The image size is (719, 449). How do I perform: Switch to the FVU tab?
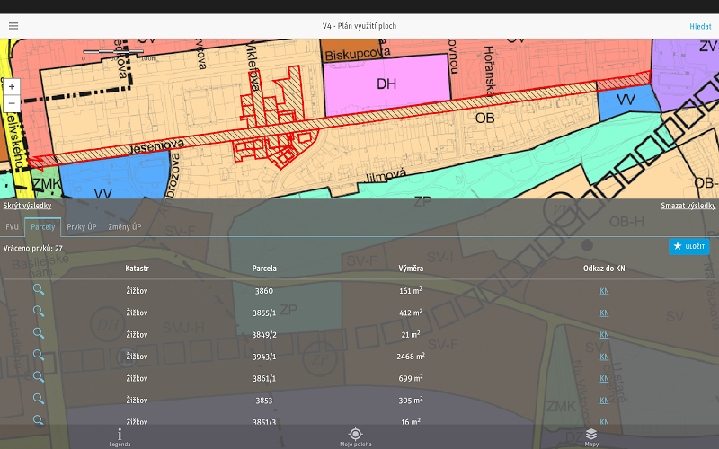tap(13, 227)
